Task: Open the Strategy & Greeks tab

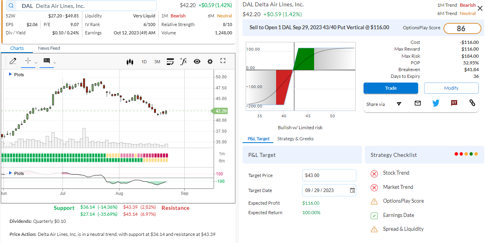Action: point(296,139)
